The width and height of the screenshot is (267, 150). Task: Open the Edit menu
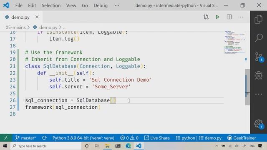(32, 5)
